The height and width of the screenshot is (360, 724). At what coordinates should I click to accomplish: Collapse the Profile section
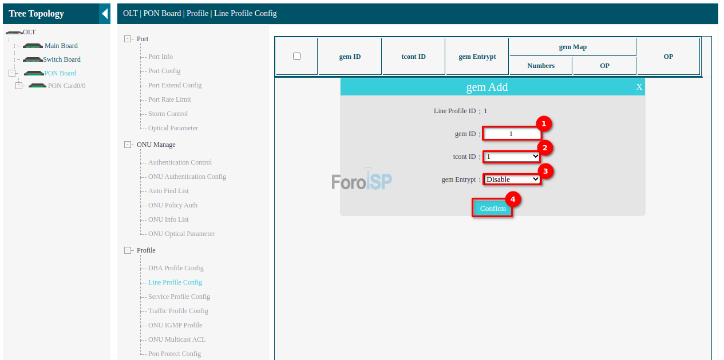(128, 250)
